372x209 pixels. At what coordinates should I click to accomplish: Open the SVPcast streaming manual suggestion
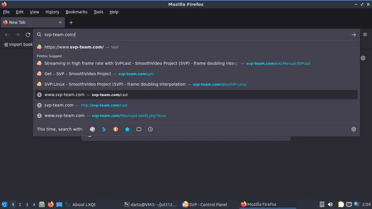[x=196, y=63]
